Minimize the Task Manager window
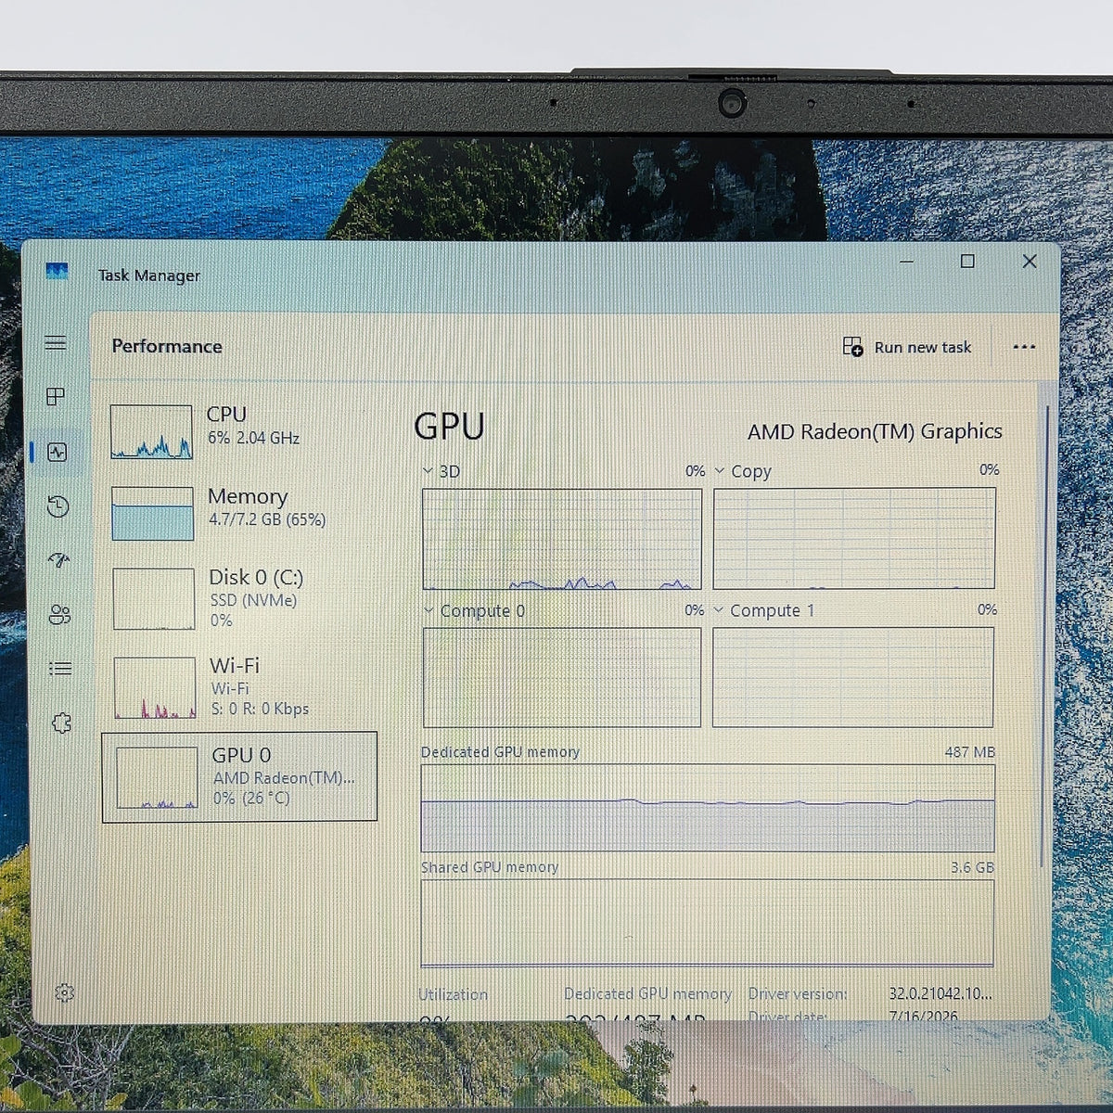The width and height of the screenshot is (1113, 1113). pyautogui.click(x=907, y=262)
